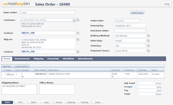Click the Reset Screen button
Screen dimensions: 173x105
137,13
